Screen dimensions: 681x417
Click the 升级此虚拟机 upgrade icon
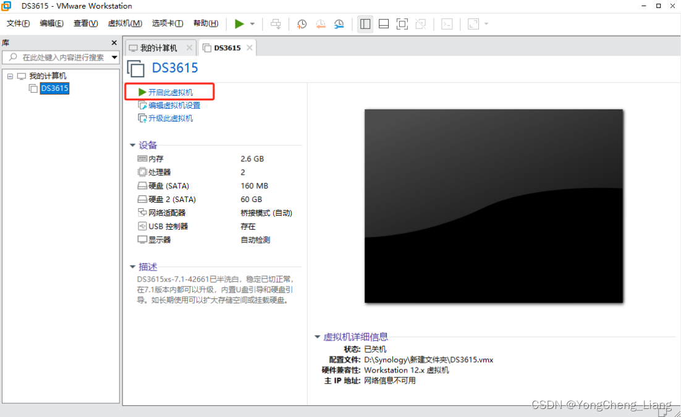(x=143, y=118)
